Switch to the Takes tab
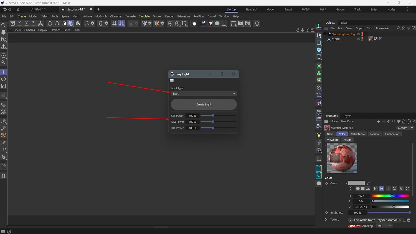 [x=344, y=23]
